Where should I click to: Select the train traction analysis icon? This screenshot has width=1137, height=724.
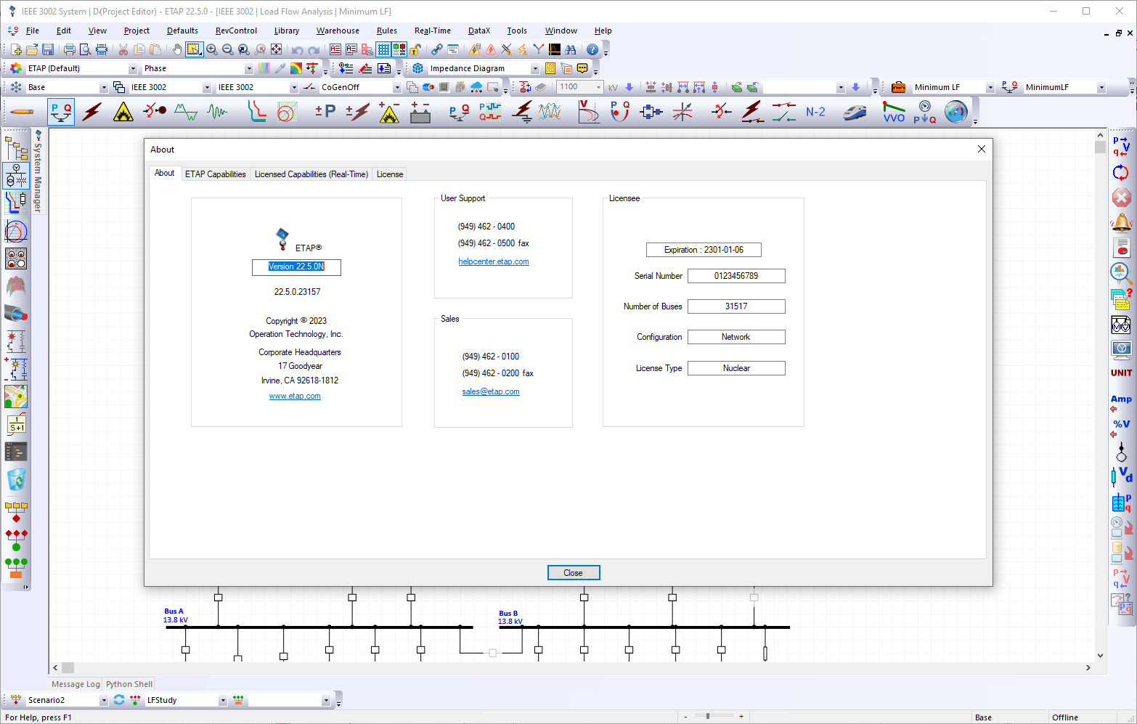pyautogui.click(x=855, y=112)
